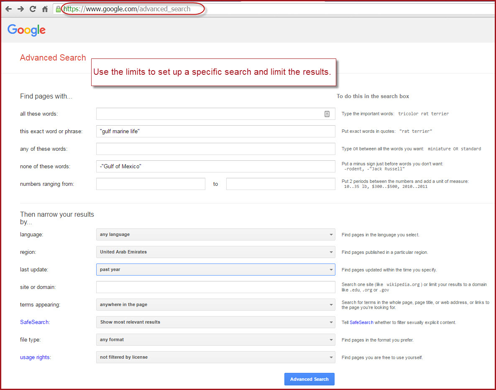Click the 'Find pages with...' heading
Viewport: 496px width, 390px height.
click(46, 96)
